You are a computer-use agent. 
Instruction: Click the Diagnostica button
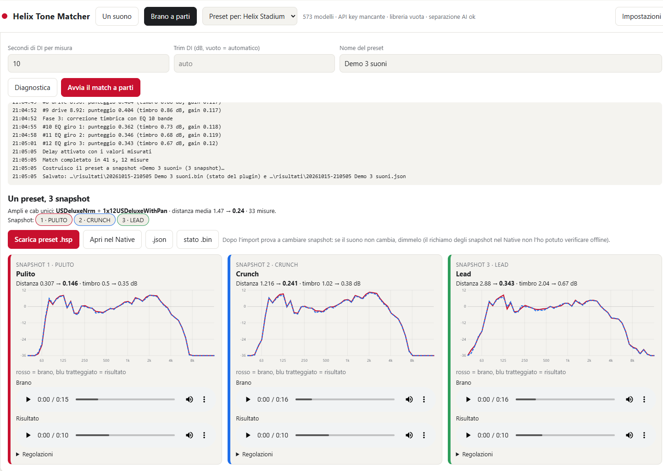pyautogui.click(x=33, y=87)
